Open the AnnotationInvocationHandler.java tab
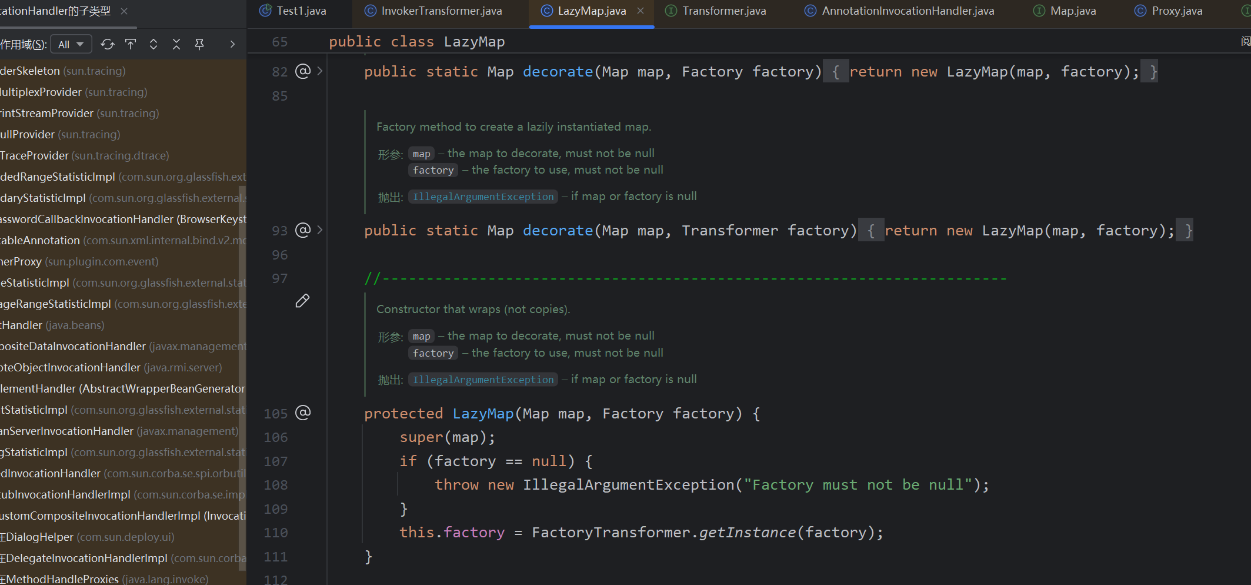The image size is (1251, 585). 899,11
